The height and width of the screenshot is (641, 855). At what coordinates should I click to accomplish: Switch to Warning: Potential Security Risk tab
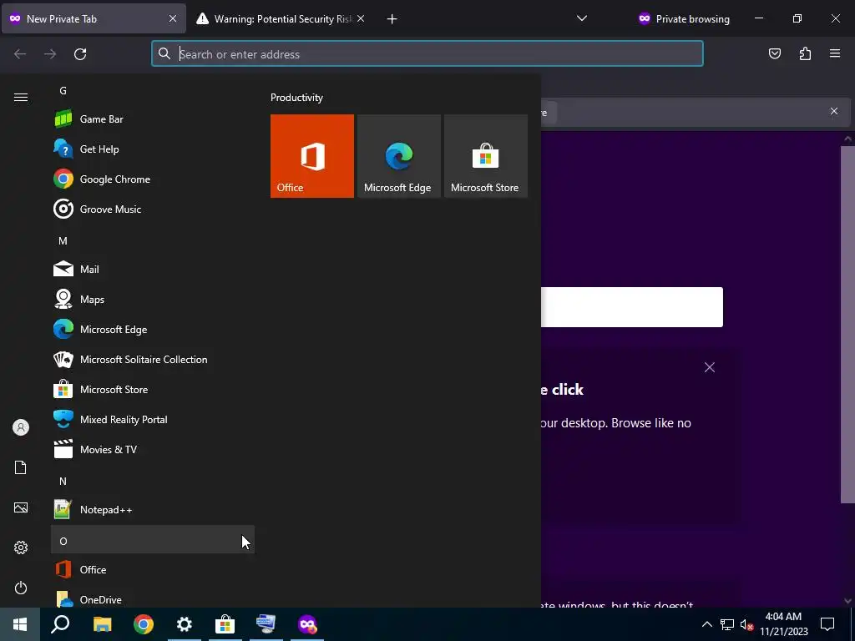click(280, 18)
